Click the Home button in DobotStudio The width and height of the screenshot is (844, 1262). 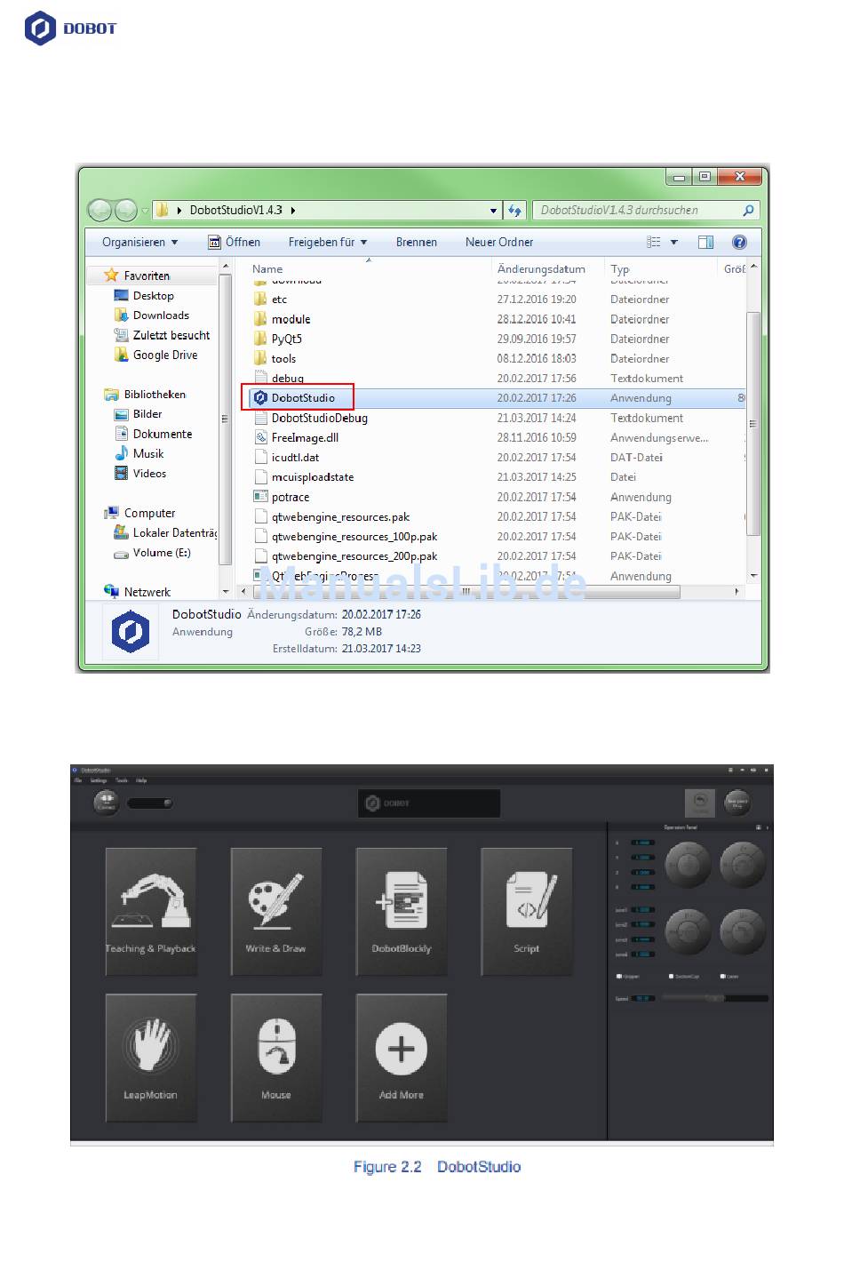pos(700,803)
